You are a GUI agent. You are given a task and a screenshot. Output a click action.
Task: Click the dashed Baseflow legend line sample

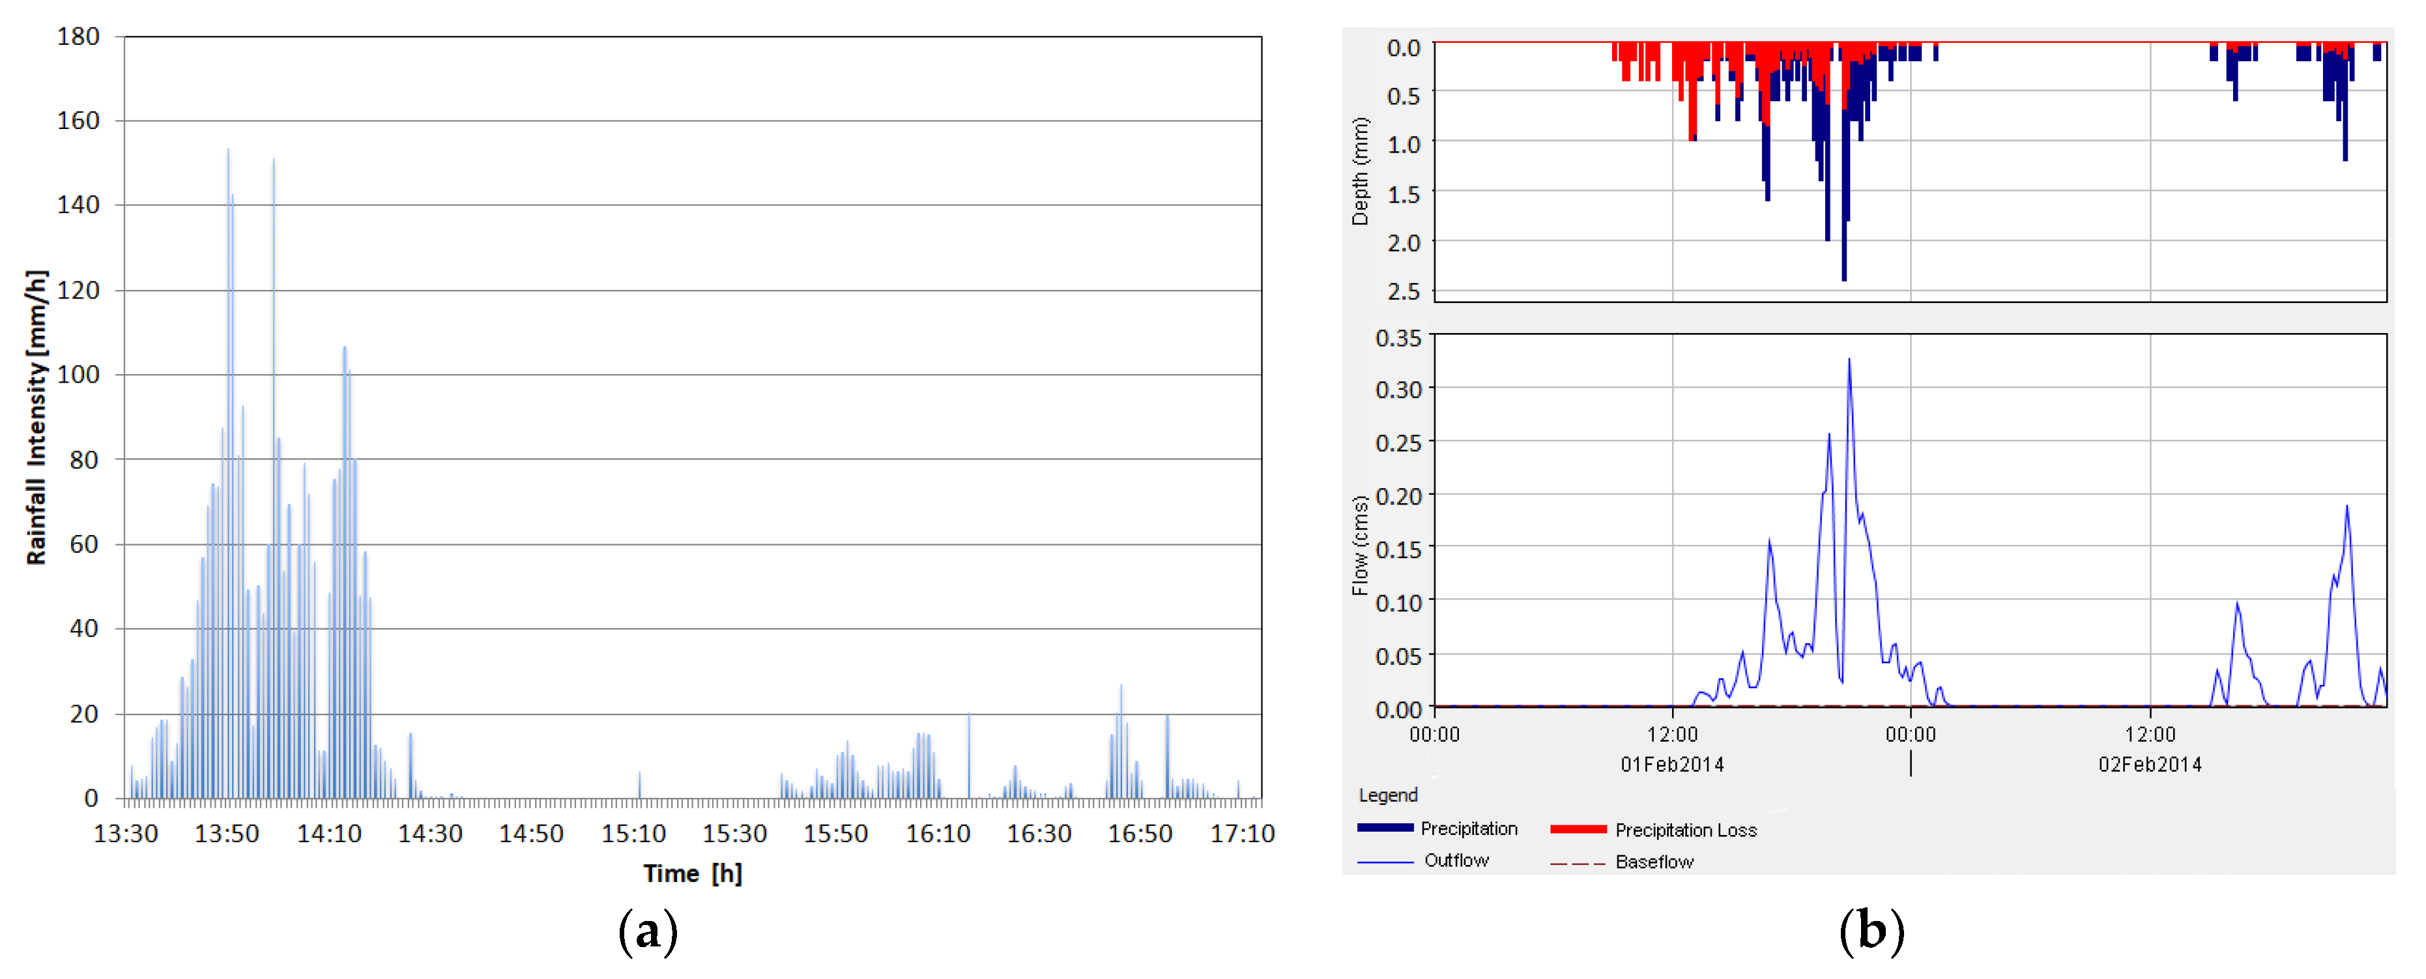click(1578, 863)
